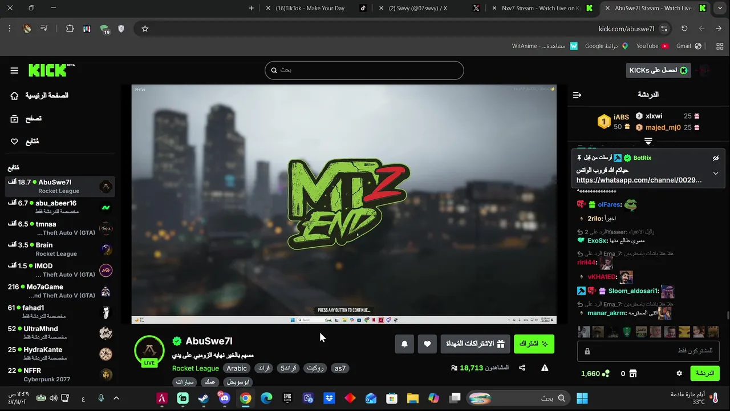Bookmark this page with the star icon
Viewport: 730px width, 411px height.
coord(145,29)
